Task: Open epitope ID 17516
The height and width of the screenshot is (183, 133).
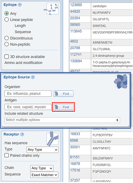Action: 75,170
